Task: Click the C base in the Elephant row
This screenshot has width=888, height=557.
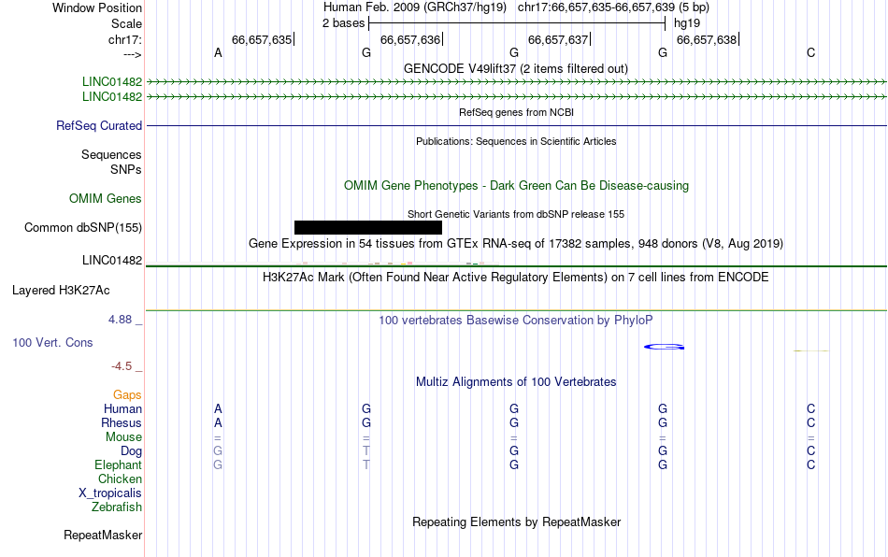Action: 811,464
